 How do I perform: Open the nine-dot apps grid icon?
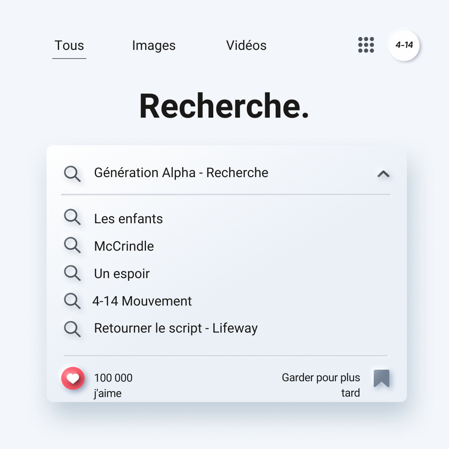coord(366,45)
